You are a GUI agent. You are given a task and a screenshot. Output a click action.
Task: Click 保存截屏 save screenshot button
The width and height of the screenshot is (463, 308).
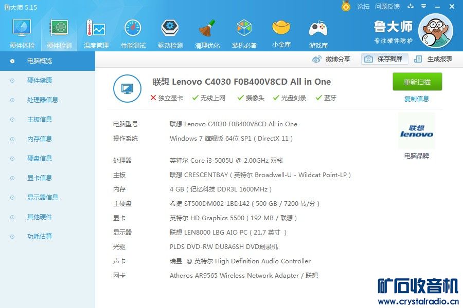point(384,59)
